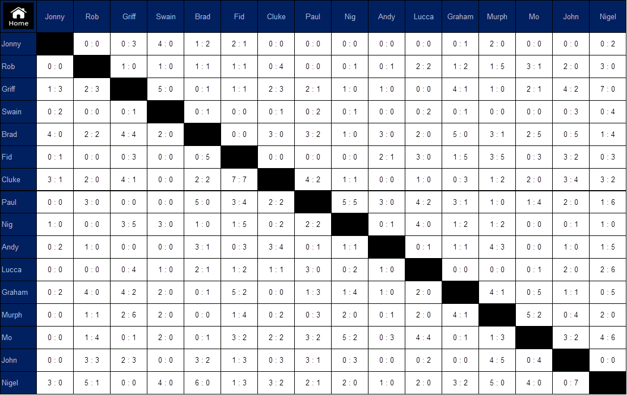The width and height of the screenshot is (627, 395).
Task: Click Griff vs Nigel score 7 : 0
Action: pyautogui.click(x=608, y=89)
